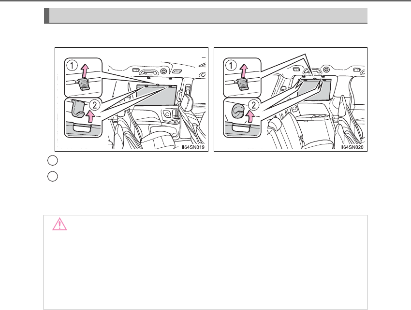
Task: Click the J-shaped hook illustration in II64SN019
Action: pos(77,109)
